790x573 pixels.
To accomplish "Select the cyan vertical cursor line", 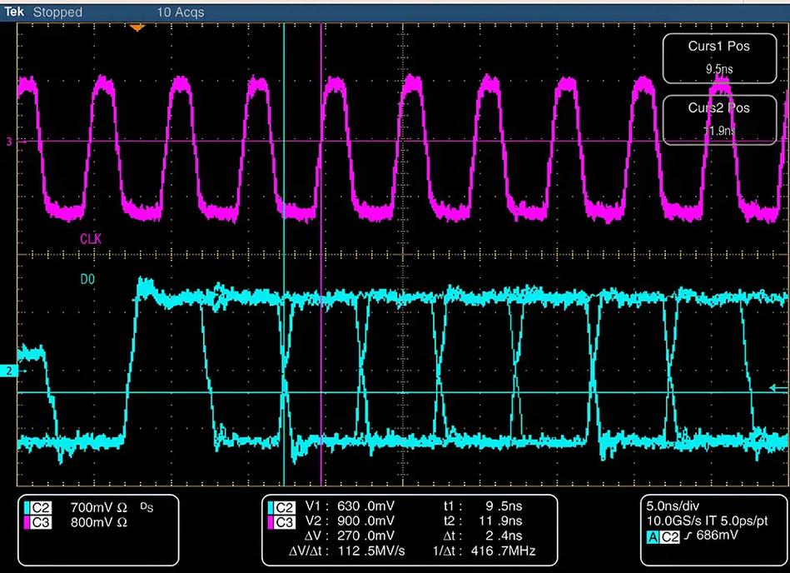I will (x=284, y=250).
